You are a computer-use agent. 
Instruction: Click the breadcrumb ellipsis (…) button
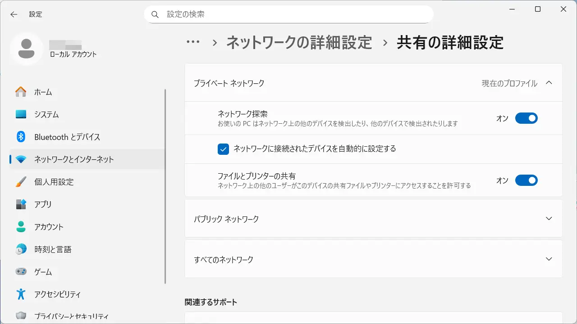point(193,42)
